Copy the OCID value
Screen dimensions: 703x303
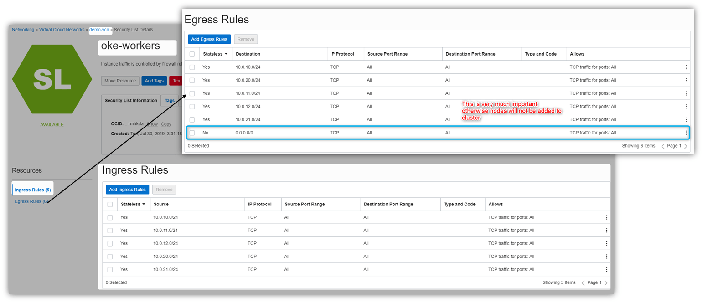click(166, 124)
